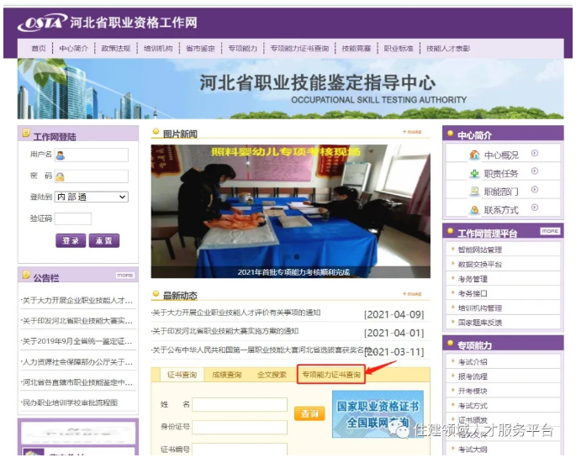The height and width of the screenshot is (468, 576).
Task: Open 专项能力 navigation item
Action: coord(242,49)
